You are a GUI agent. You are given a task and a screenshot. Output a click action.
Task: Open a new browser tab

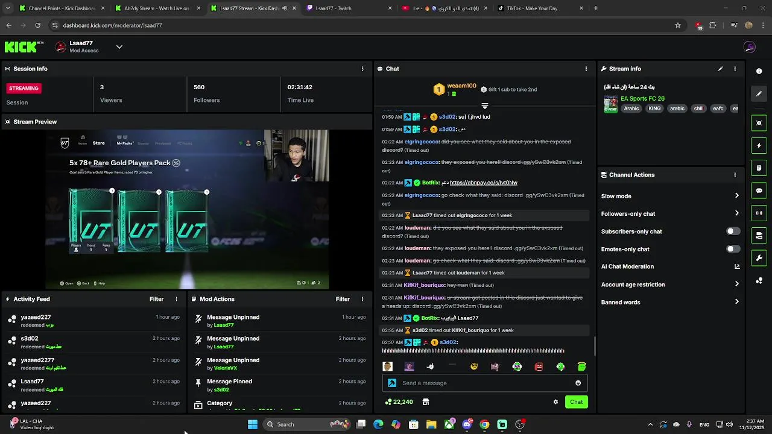click(596, 8)
